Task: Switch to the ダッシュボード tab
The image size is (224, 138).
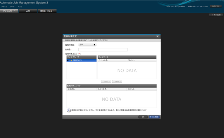Action: point(9,11)
